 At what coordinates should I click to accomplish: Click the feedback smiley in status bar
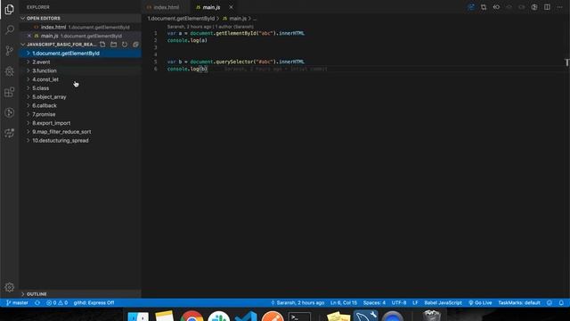click(550, 303)
